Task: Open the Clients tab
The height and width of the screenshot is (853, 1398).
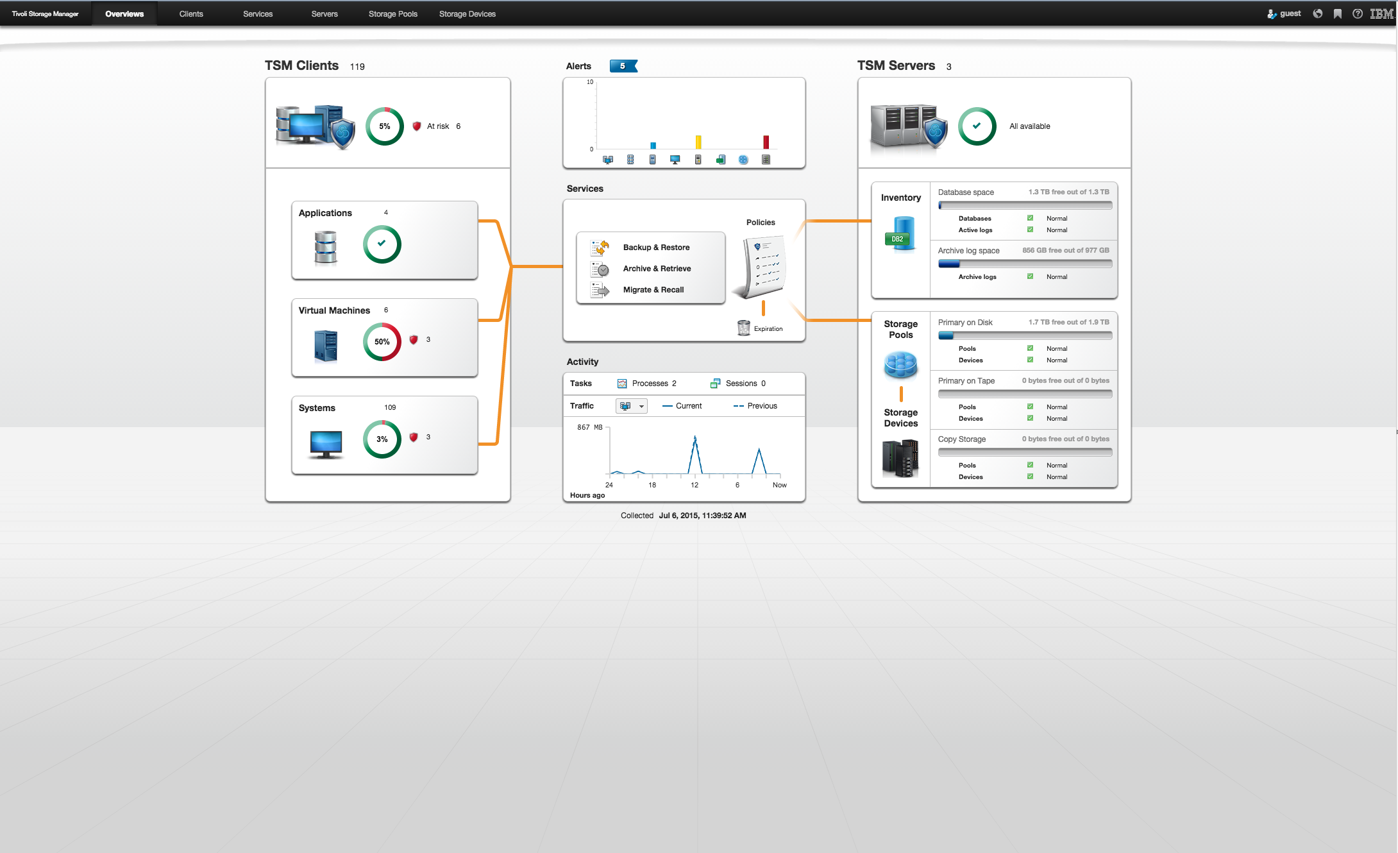Action: (x=191, y=13)
